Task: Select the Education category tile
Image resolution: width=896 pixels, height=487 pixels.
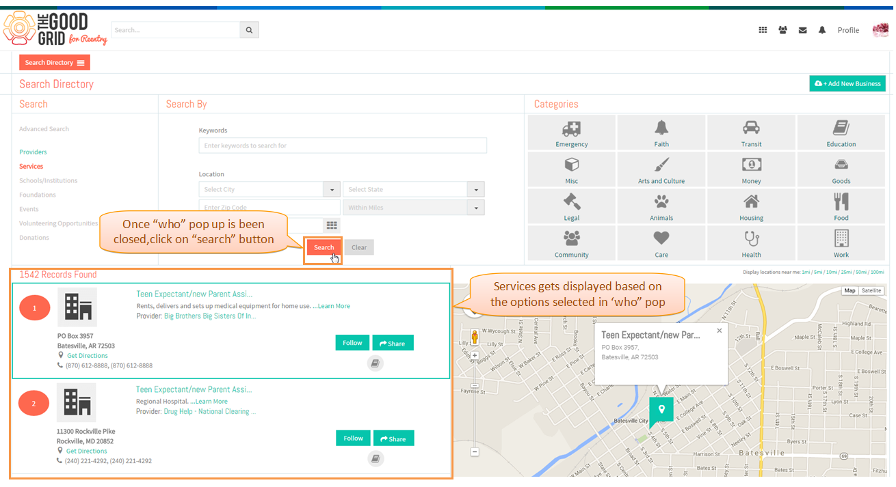Action: pyautogui.click(x=841, y=133)
